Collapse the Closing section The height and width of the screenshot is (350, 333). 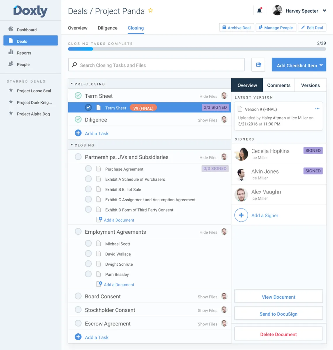(72, 145)
